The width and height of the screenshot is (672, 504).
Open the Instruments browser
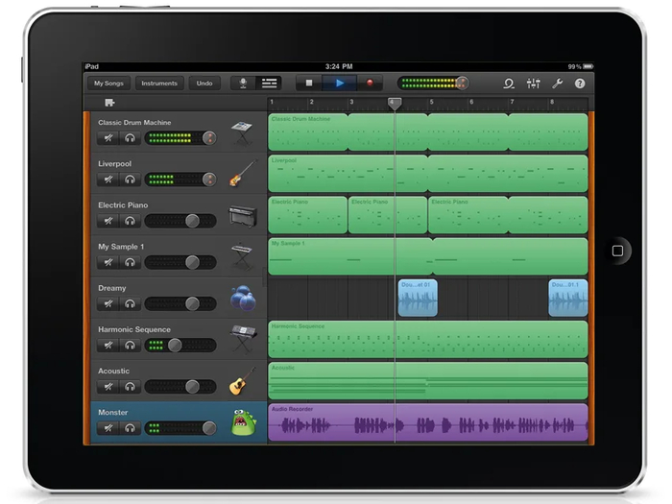[x=159, y=84]
